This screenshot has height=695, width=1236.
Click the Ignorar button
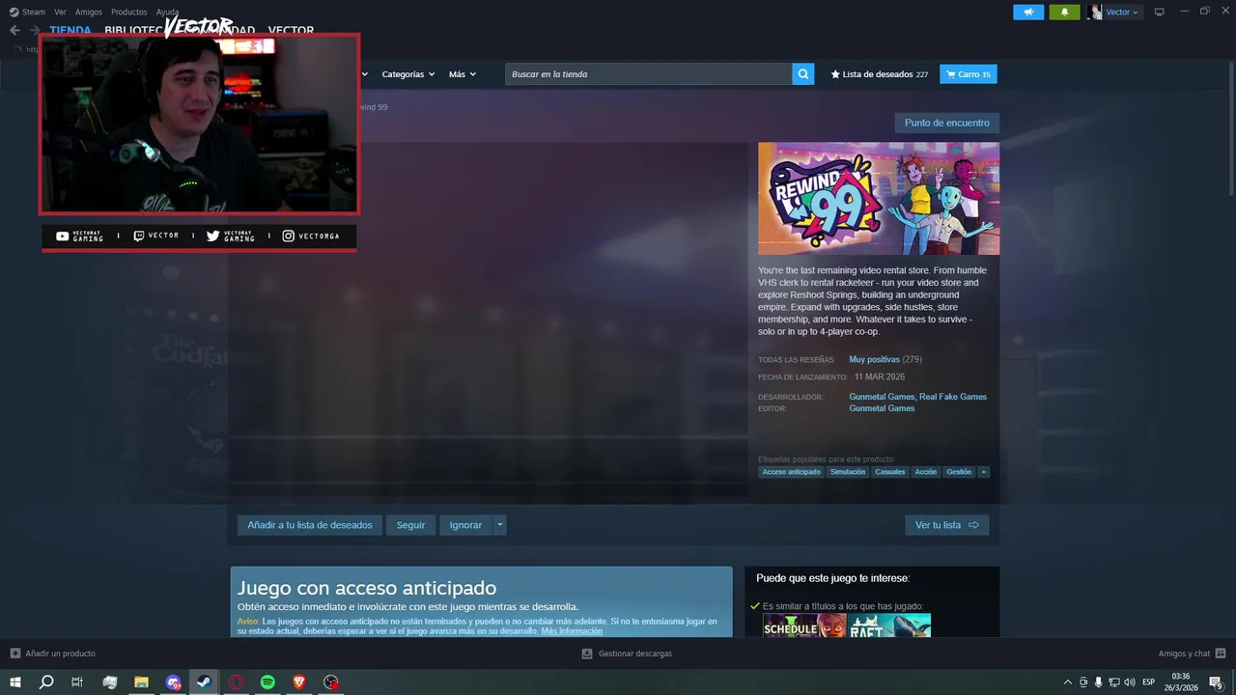465,525
